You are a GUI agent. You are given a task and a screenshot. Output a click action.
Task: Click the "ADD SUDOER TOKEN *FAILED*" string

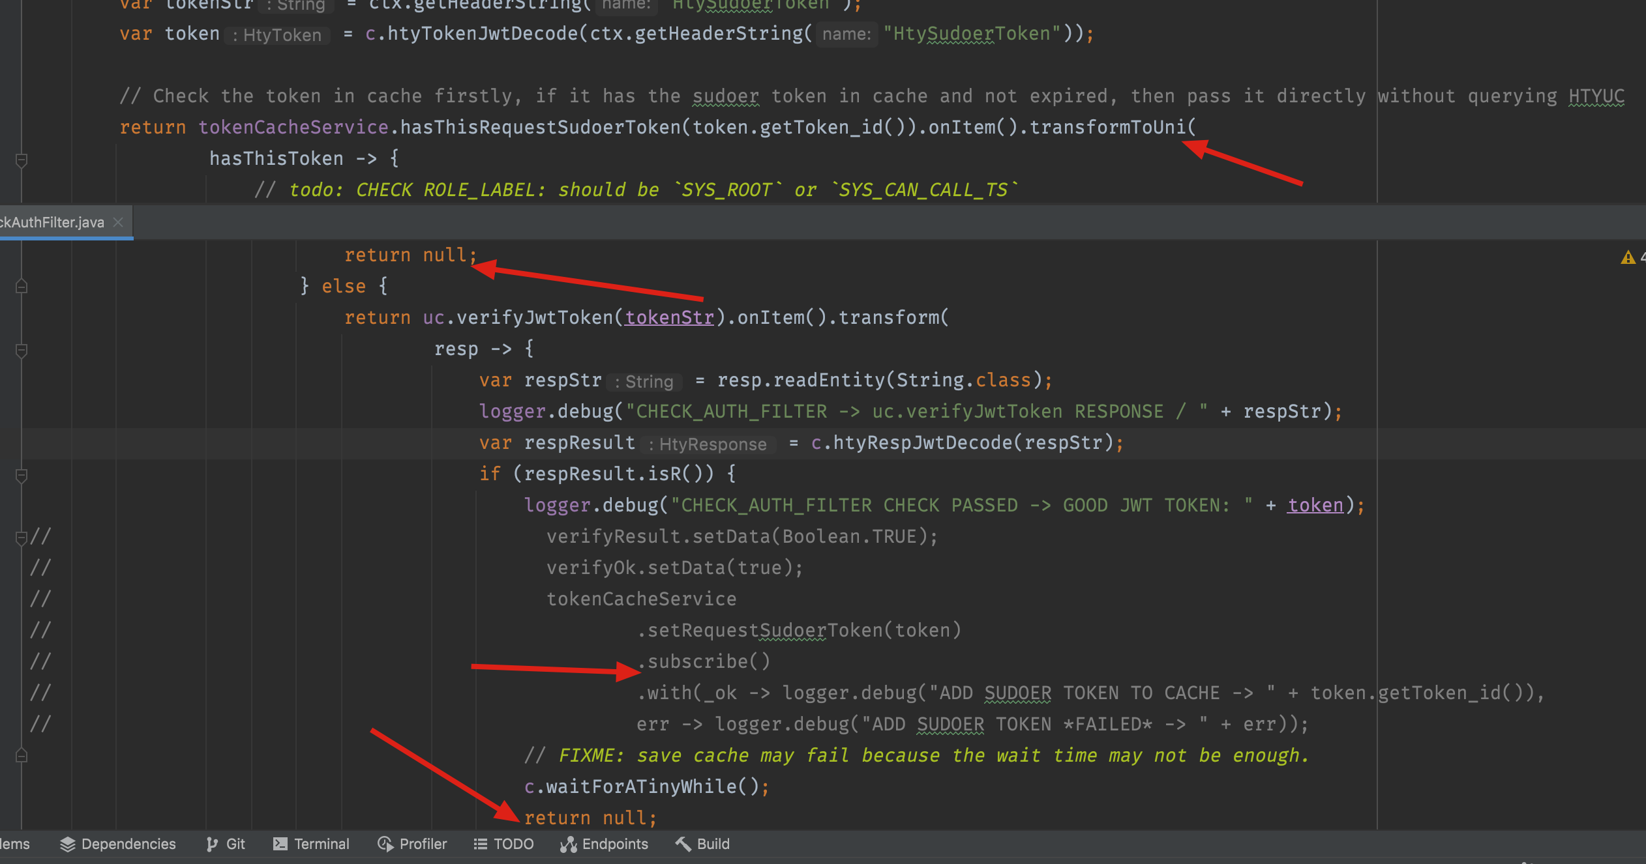1035,724
